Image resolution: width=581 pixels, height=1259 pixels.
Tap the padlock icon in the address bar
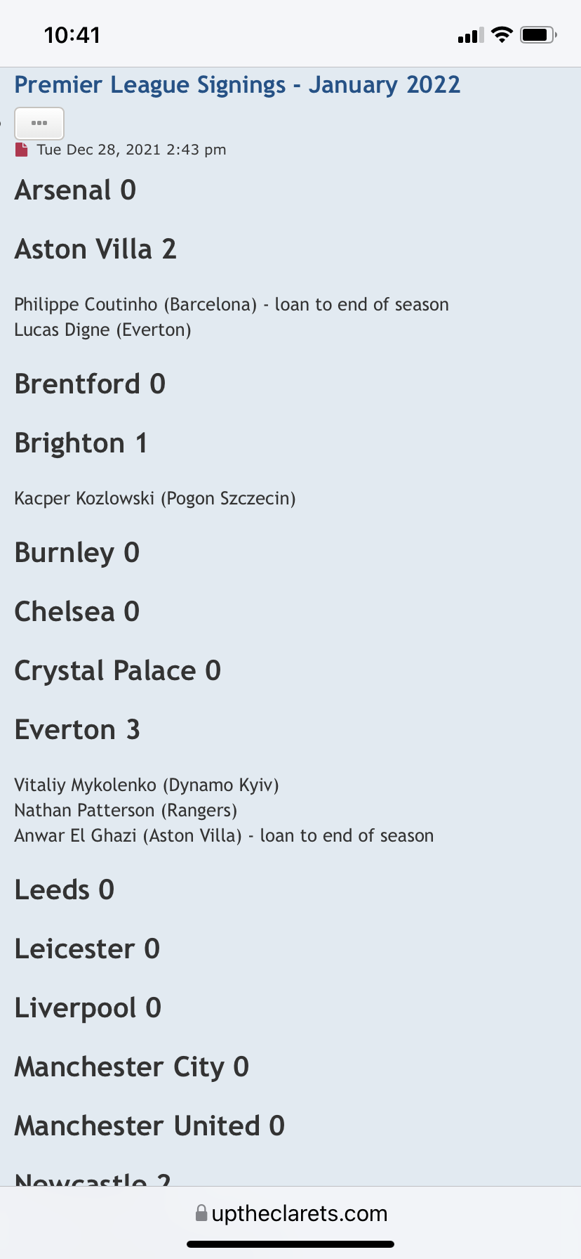(x=201, y=1213)
